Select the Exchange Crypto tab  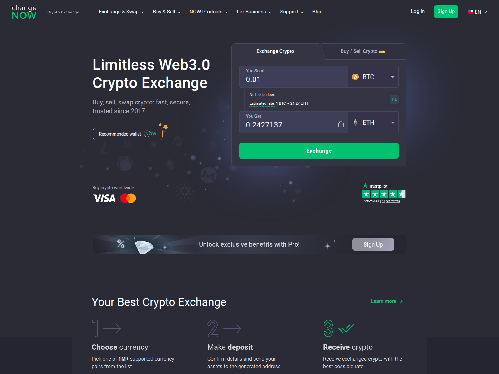pos(275,51)
